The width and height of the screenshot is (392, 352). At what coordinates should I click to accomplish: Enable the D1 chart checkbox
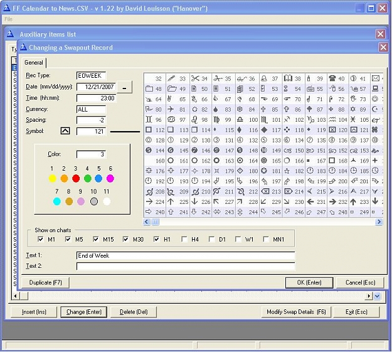point(211,239)
